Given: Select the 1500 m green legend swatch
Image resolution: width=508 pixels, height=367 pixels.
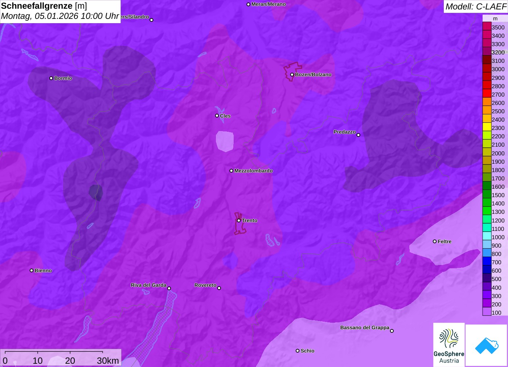Looking at the screenshot, I should tap(487, 194).
